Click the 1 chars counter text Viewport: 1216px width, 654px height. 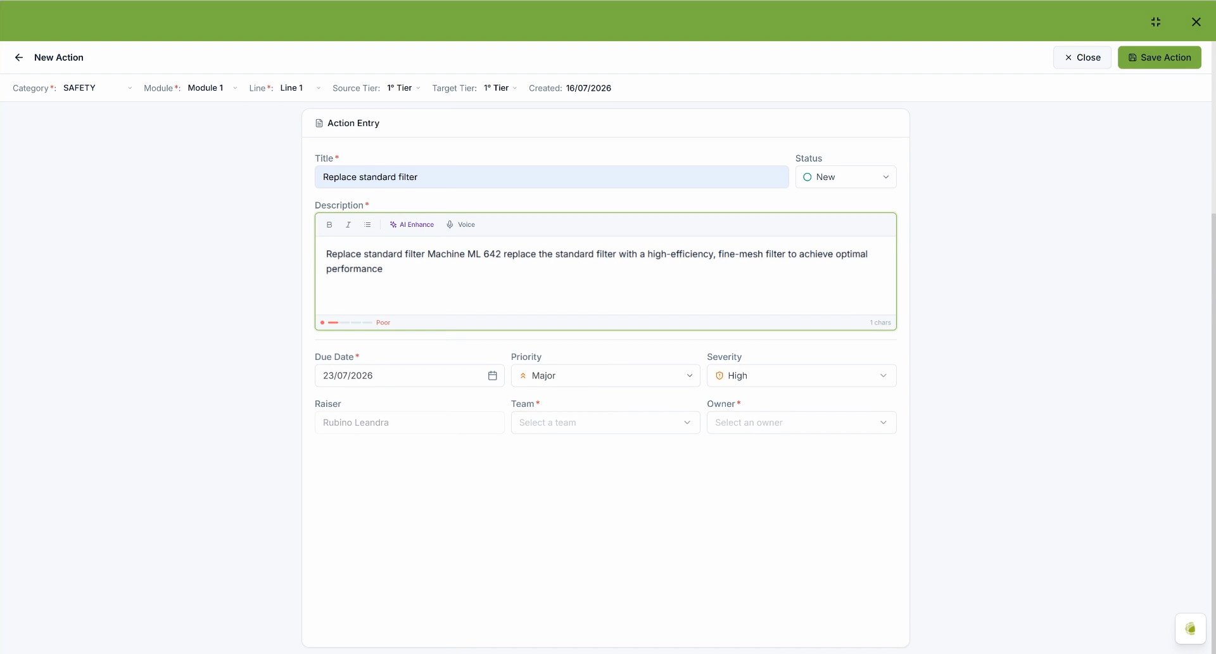(880, 323)
